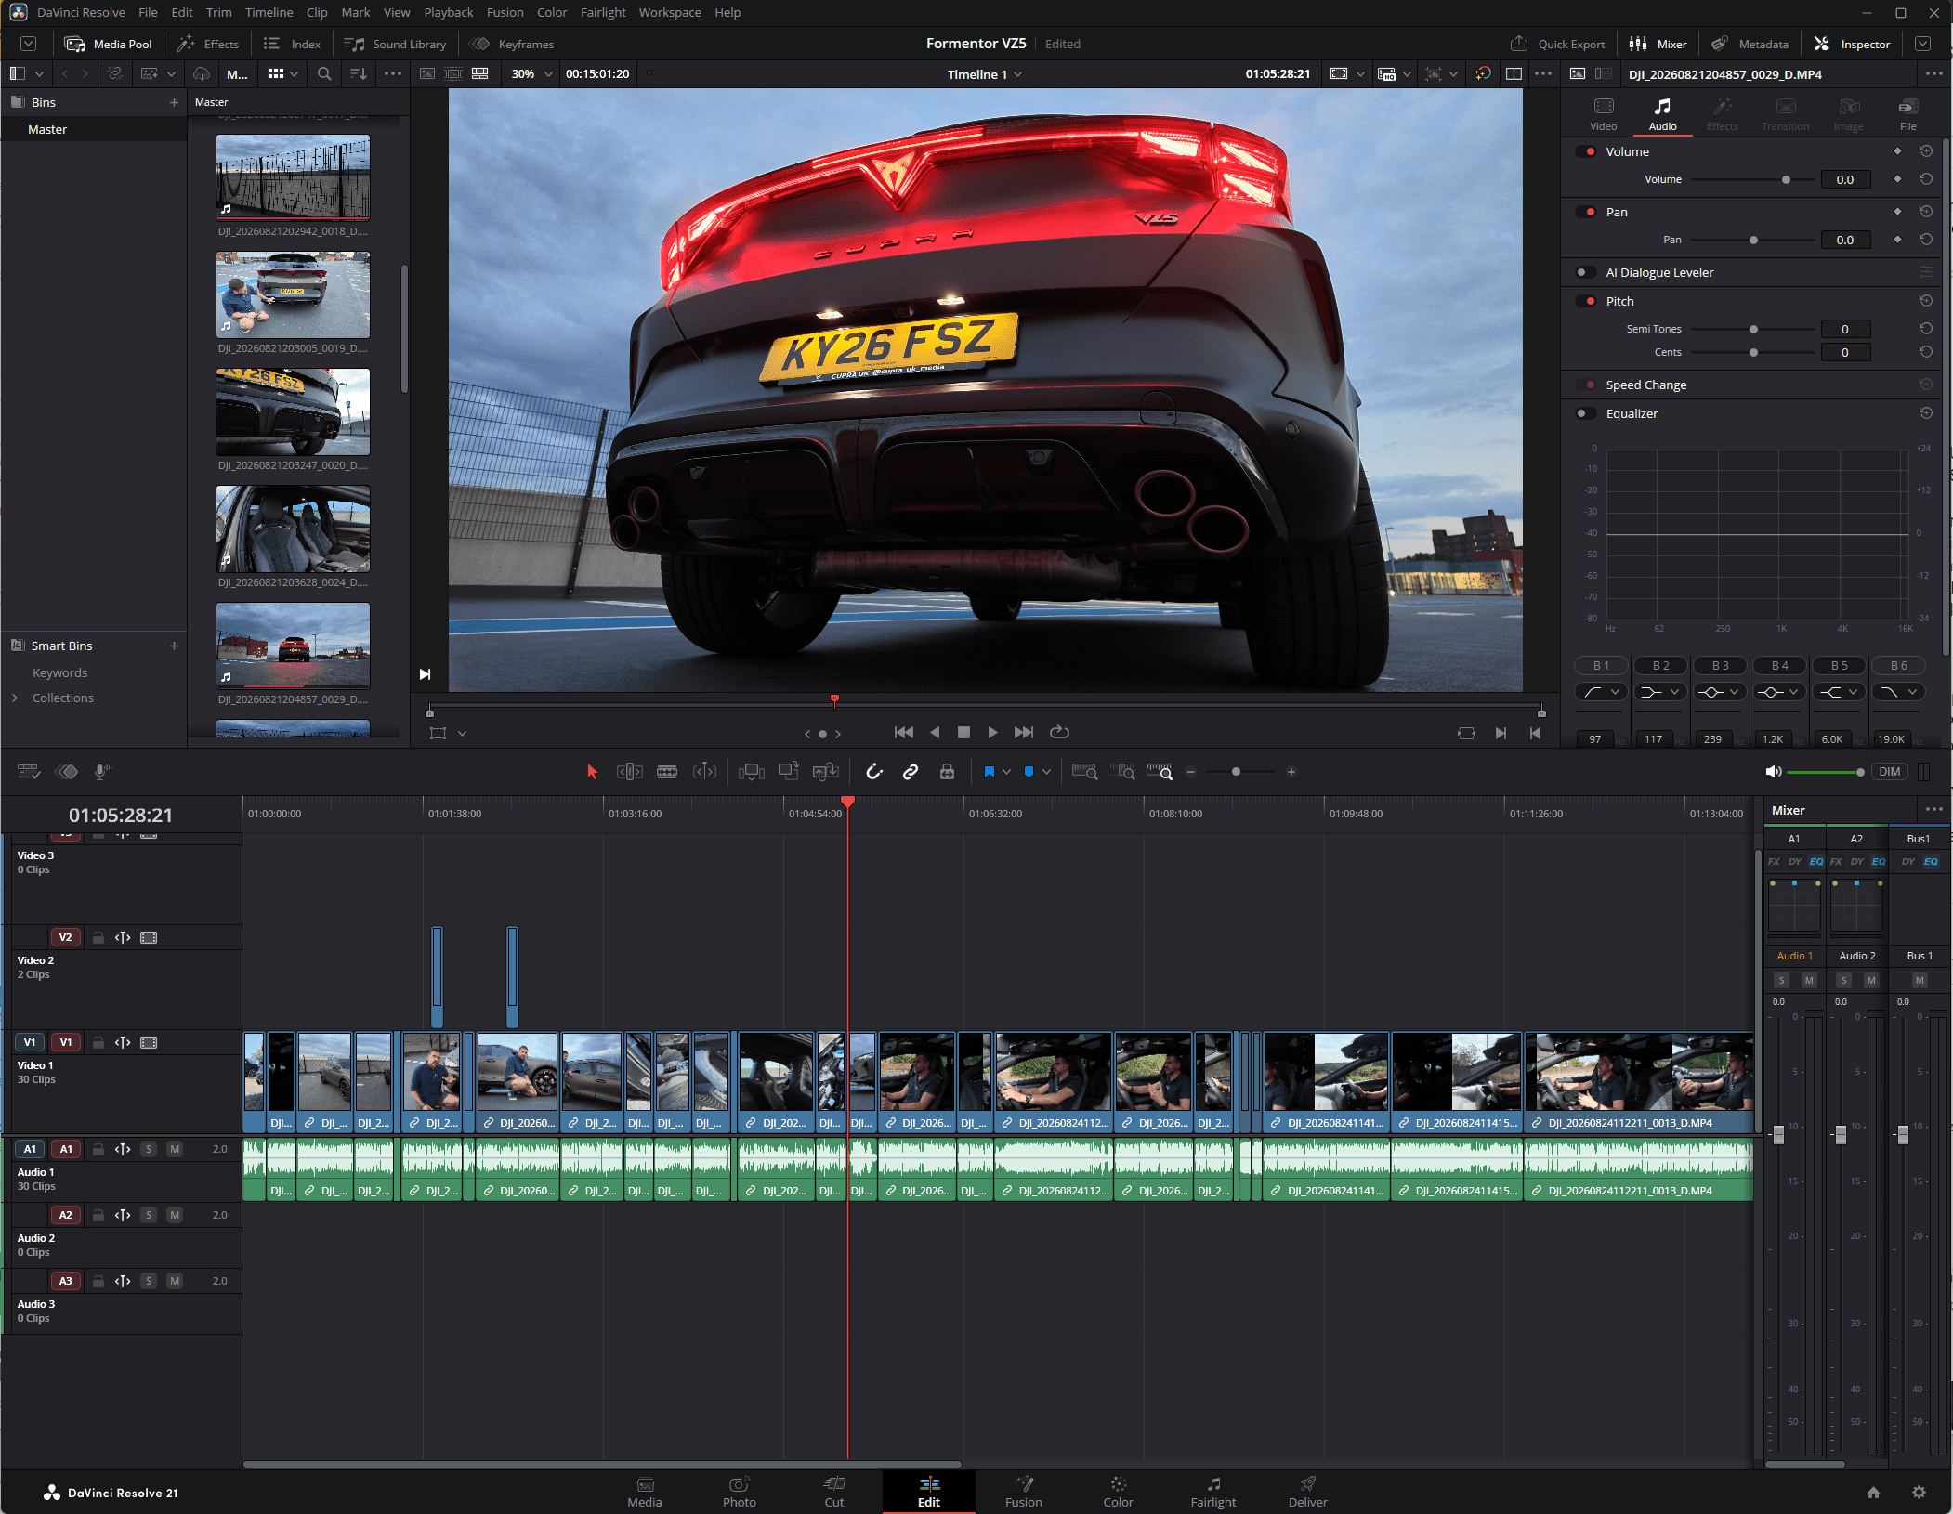
Task: Switch to the Fairlight page
Action: pos(1212,1492)
